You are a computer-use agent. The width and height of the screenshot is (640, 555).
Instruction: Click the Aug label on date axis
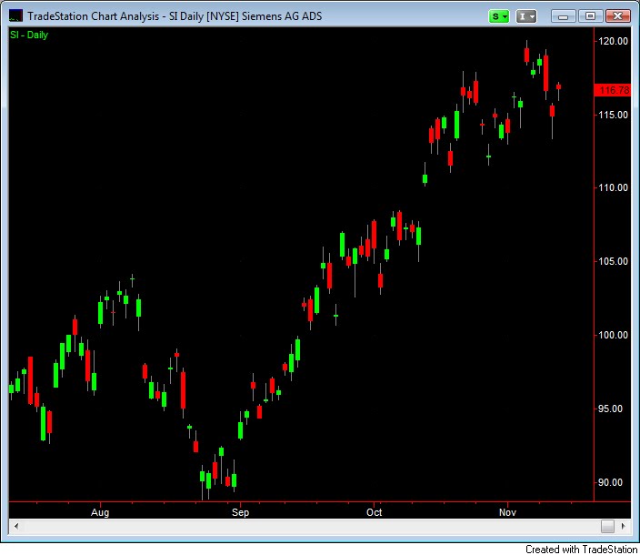[100, 512]
